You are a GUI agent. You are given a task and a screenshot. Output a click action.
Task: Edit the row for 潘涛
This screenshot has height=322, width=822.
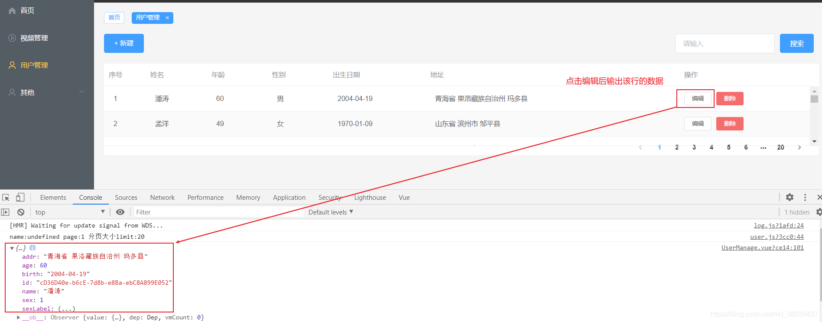pos(698,99)
